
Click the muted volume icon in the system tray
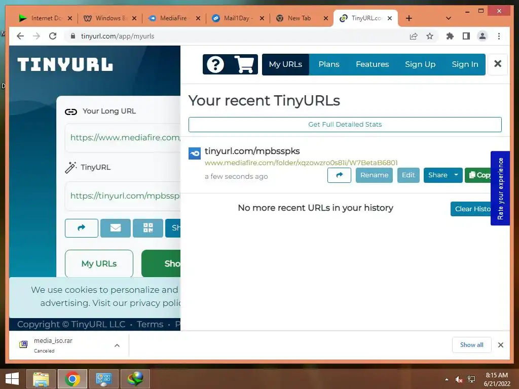pos(459,379)
